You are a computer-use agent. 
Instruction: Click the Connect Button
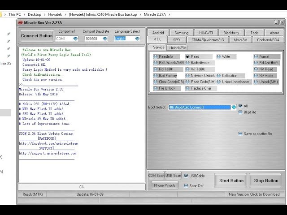pyautogui.click(x=37, y=36)
